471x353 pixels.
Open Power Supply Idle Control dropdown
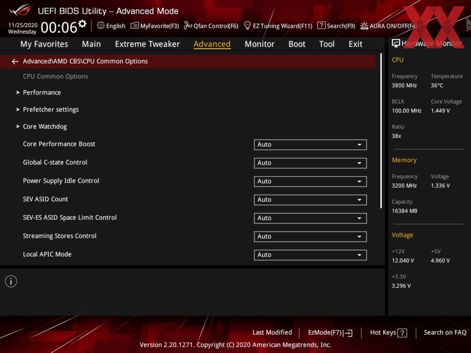coord(310,181)
